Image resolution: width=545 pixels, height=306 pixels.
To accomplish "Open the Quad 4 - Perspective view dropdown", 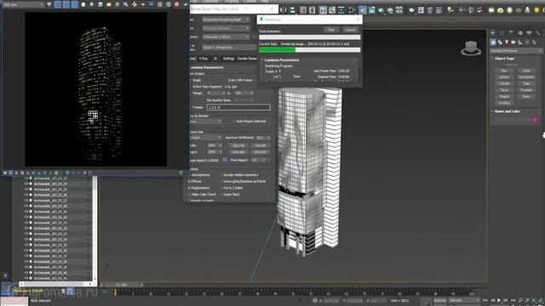I will pos(229,48).
